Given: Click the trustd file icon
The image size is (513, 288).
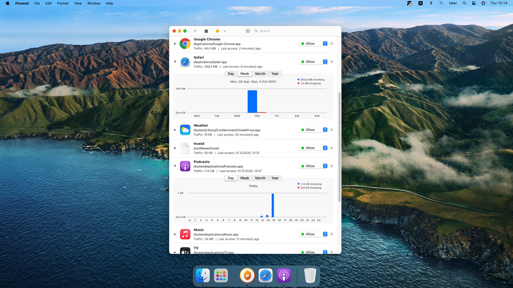Looking at the screenshot, I should [x=185, y=148].
